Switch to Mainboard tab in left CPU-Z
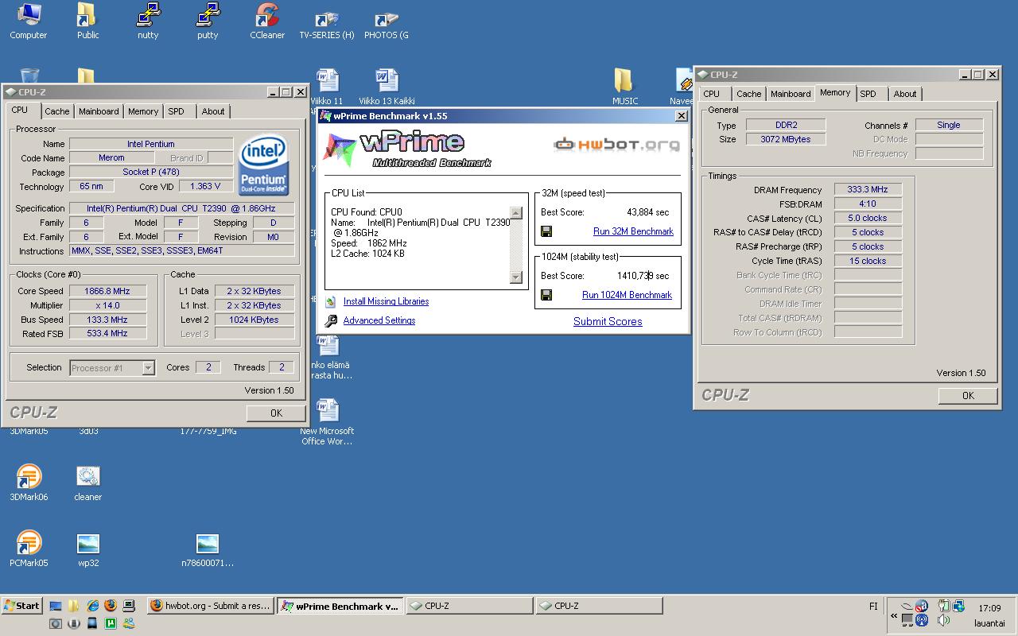The width and height of the screenshot is (1018, 636). click(x=99, y=111)
